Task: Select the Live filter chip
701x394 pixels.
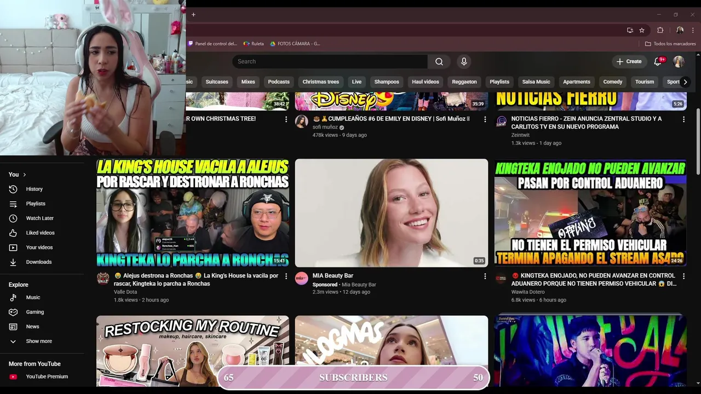Action: coord(357,82)
